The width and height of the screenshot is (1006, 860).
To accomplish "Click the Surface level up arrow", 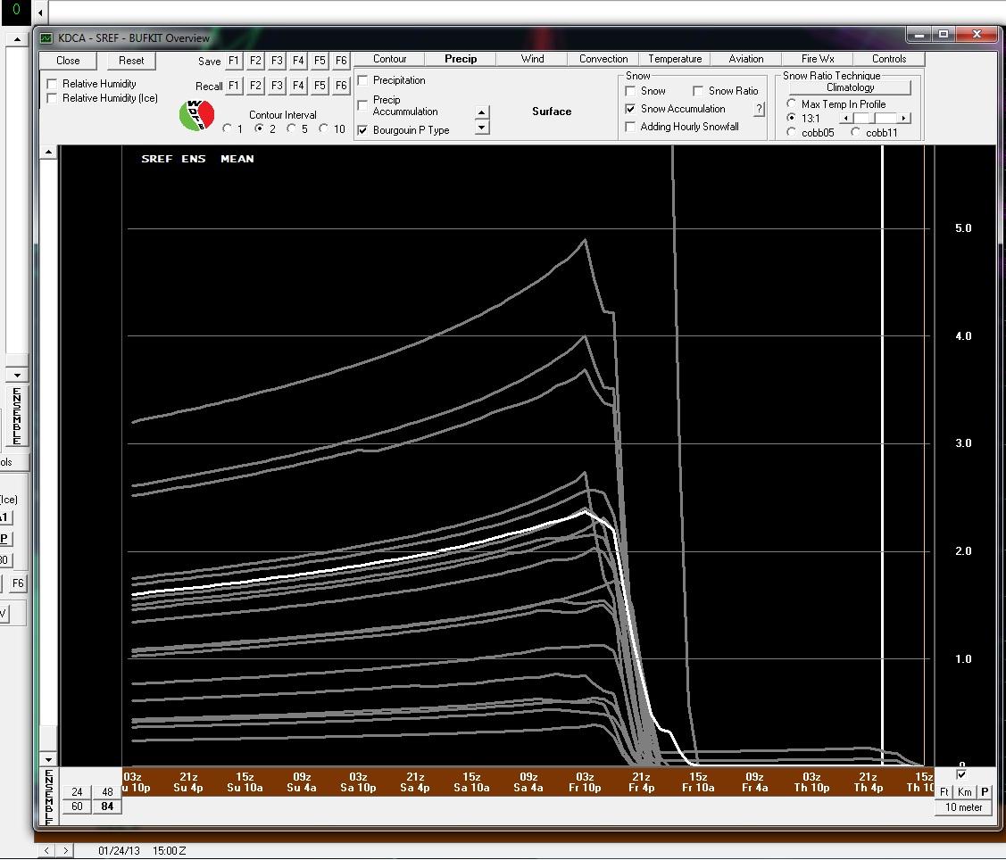I will [x=482, y=112].
